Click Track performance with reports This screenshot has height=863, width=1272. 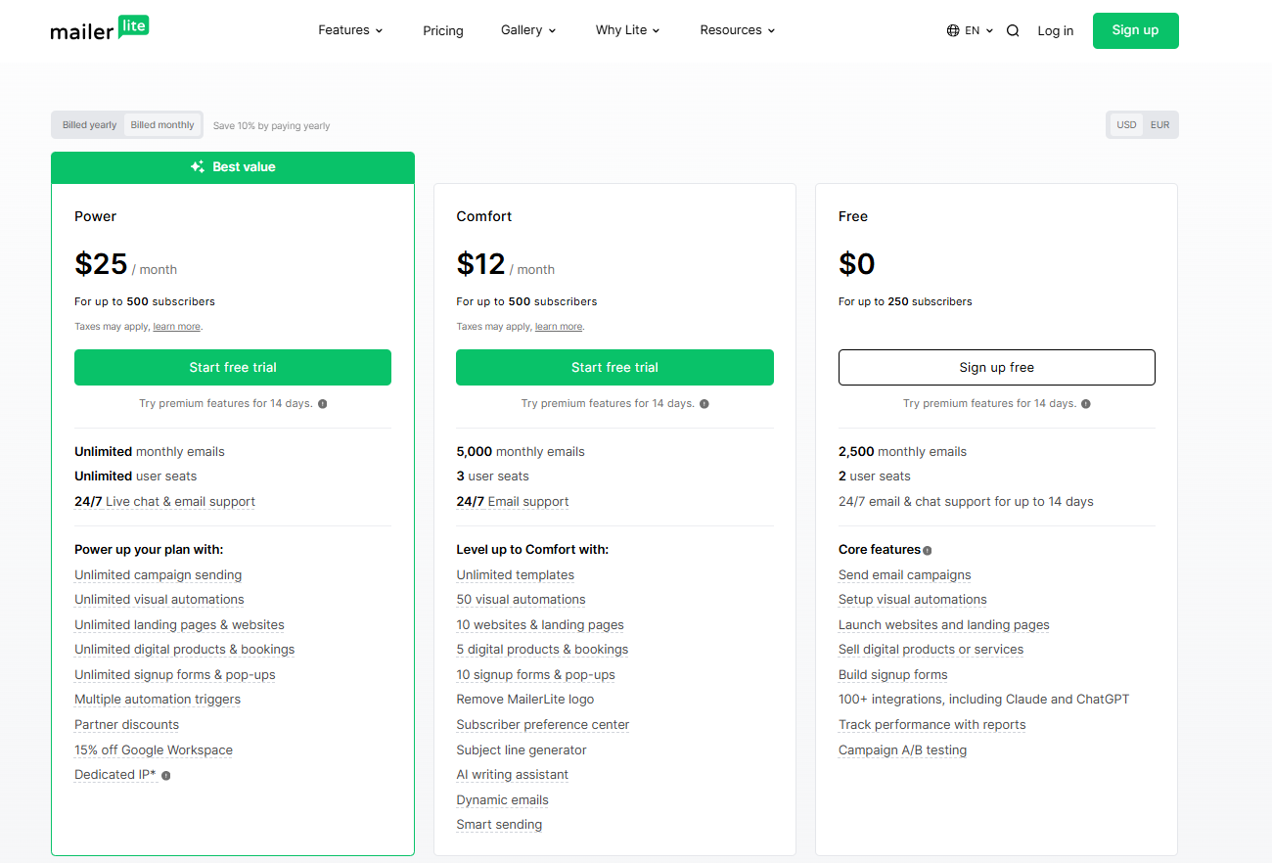point(932,725)
